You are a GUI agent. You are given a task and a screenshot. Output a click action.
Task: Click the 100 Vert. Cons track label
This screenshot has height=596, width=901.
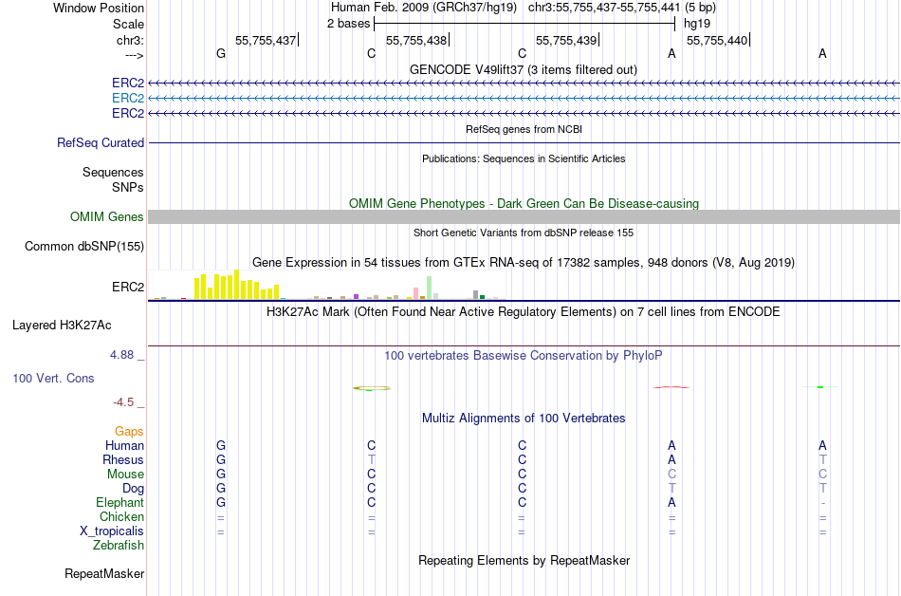(x=53, y=378)
